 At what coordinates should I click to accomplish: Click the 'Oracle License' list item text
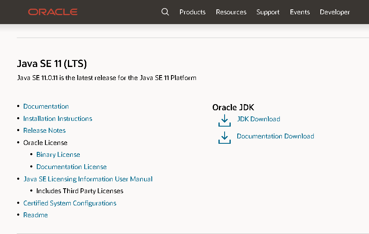pos(45,143)
